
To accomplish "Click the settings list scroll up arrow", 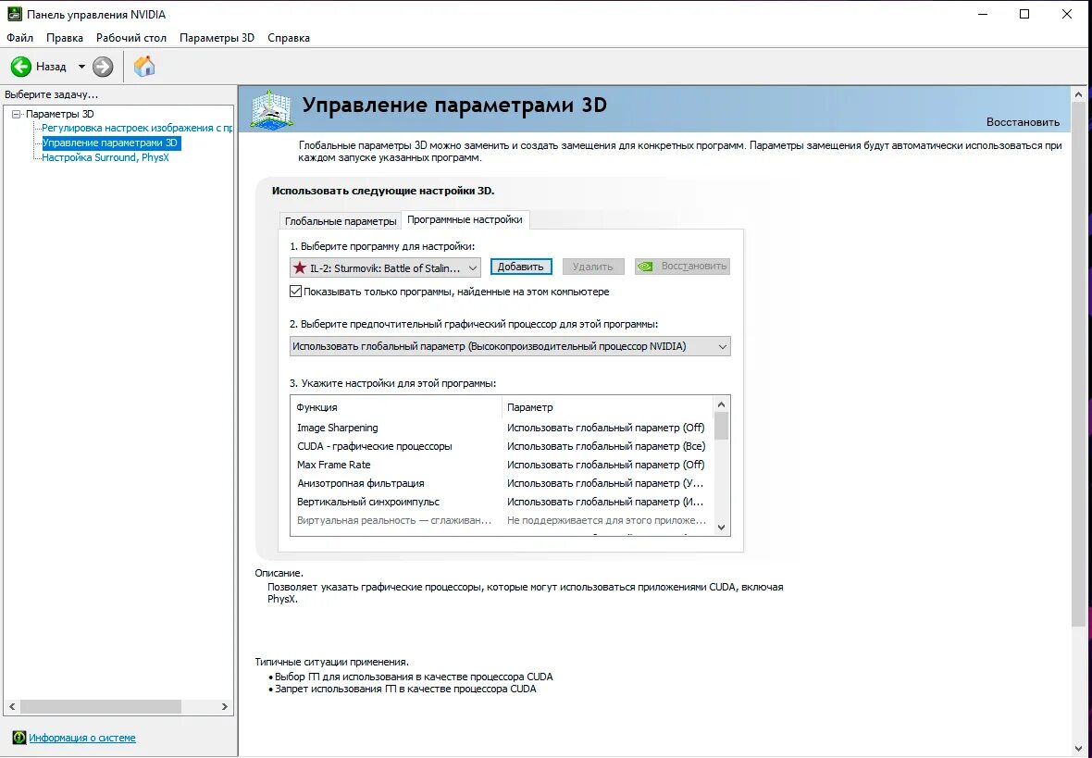I will coord(721,404).
